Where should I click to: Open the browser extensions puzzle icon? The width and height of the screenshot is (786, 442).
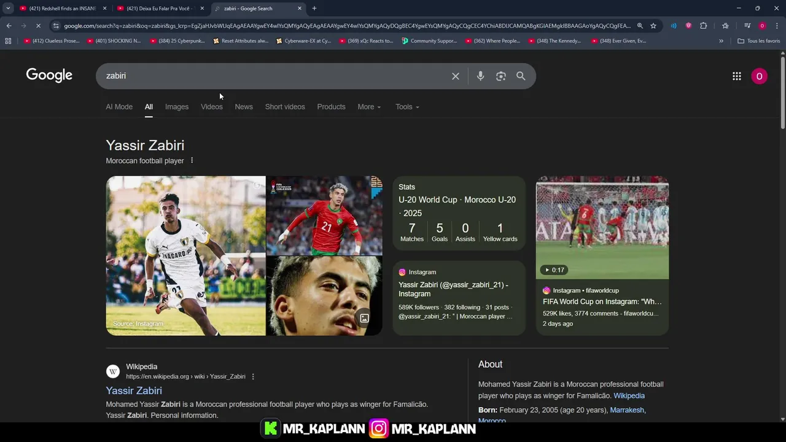(x=704, y=26)
